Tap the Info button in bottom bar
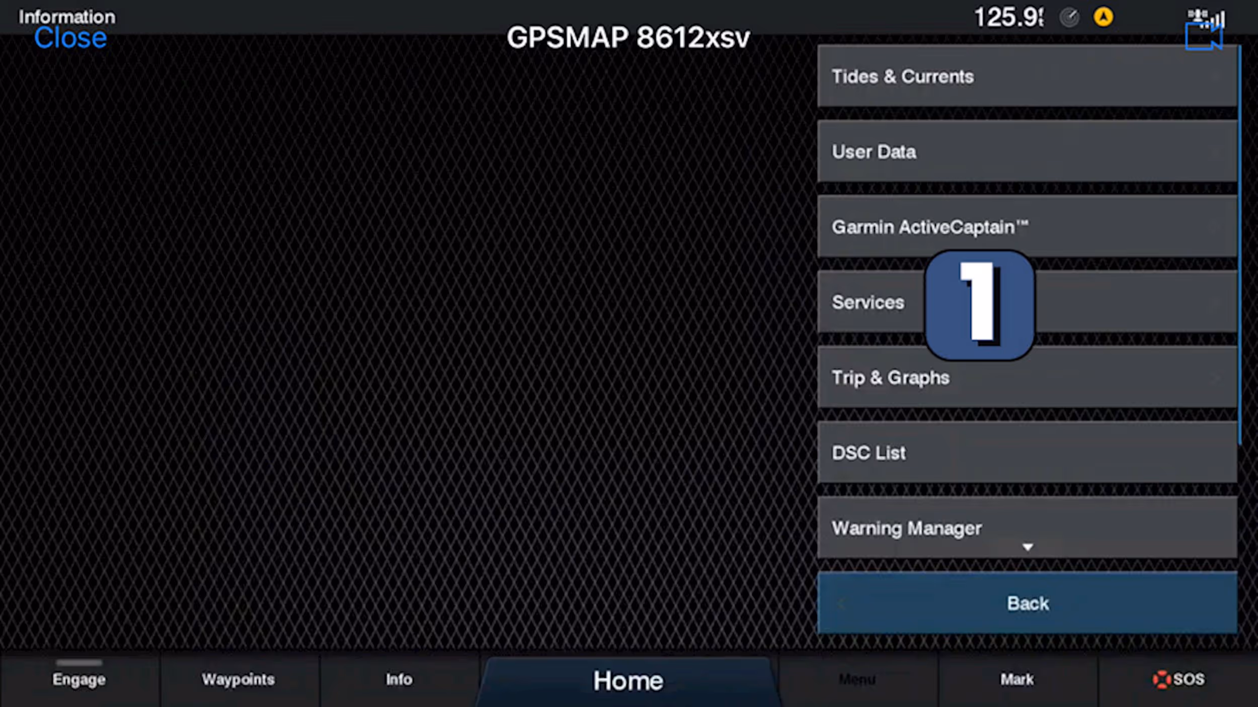Viewport: 1258px width, 707px height. click(399, 679)
